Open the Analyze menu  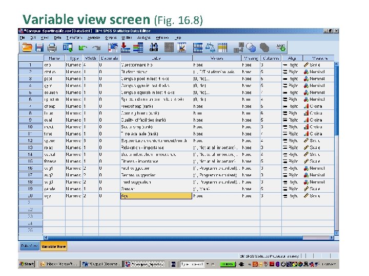click(93, 37)
